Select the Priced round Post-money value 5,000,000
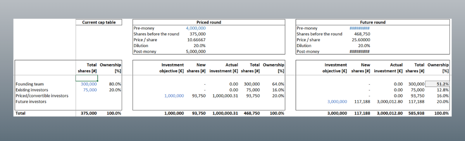The height and width of the screenshot is (141, 465). [x=196, y=51]
